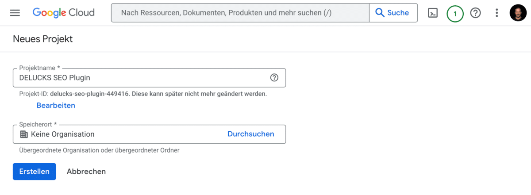This screenshot has height=195, width=531.
Task: Click the Neues Projekt page heading
Action: point(43,39)
